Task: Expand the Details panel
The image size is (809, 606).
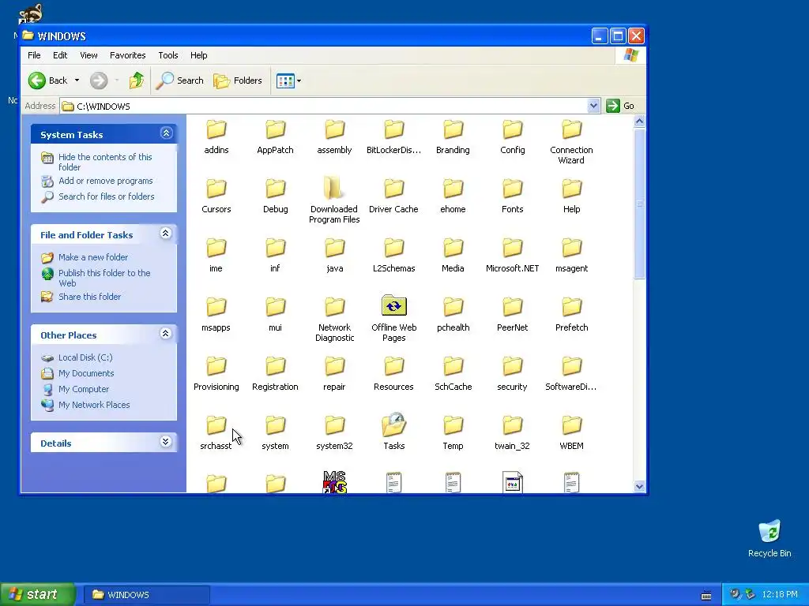Action: pyautogui.click(x=166, y=442)
